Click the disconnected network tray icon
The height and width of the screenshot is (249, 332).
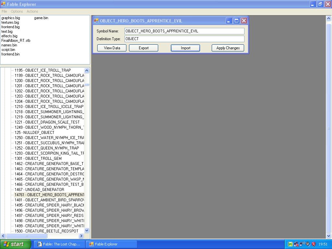tap(296, 244)
